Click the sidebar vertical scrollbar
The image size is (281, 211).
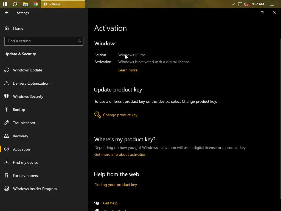pos(87,134)
